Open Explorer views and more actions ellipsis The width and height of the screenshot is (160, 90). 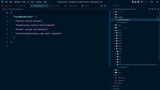157,6
